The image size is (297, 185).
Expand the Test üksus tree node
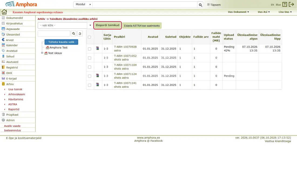(x=42, y=53)
